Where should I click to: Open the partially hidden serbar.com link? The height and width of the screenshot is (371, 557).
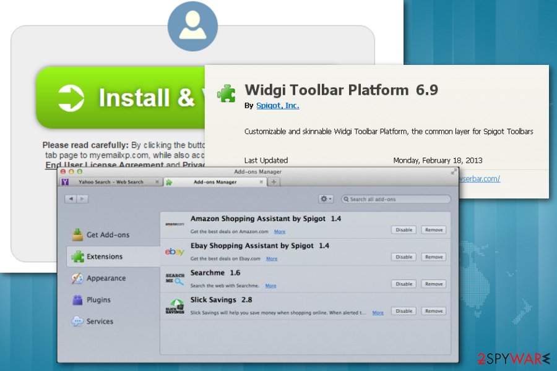(480, 179)
